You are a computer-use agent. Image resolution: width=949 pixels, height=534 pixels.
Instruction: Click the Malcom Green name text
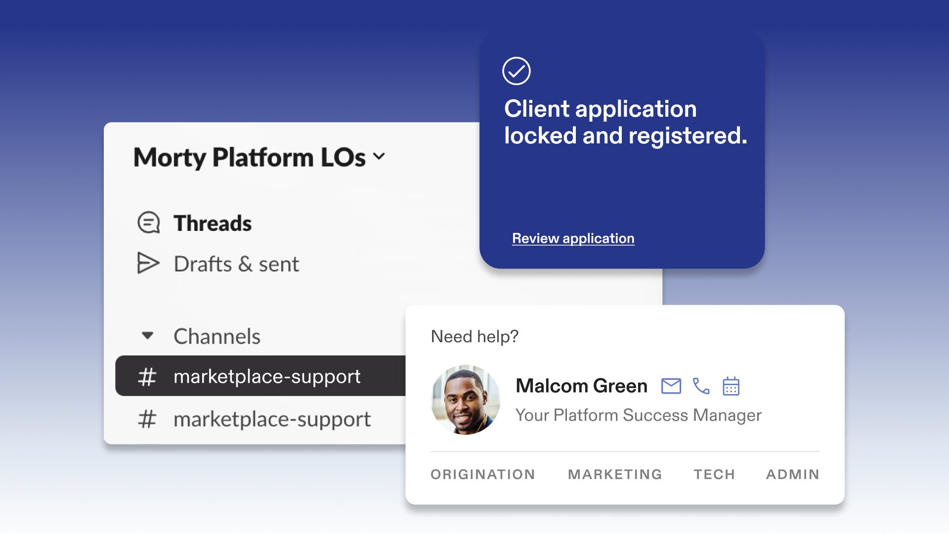coord(581,386)
